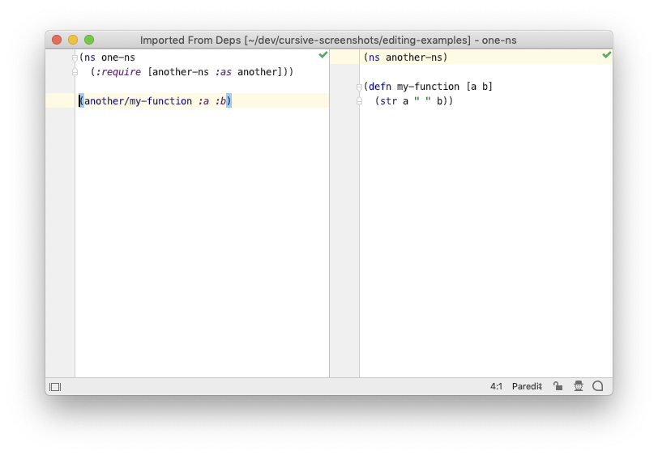The height and width of the screenshot is (455, 658).
Task: Open the Hector inspector icon
Action: coord(579,386)
